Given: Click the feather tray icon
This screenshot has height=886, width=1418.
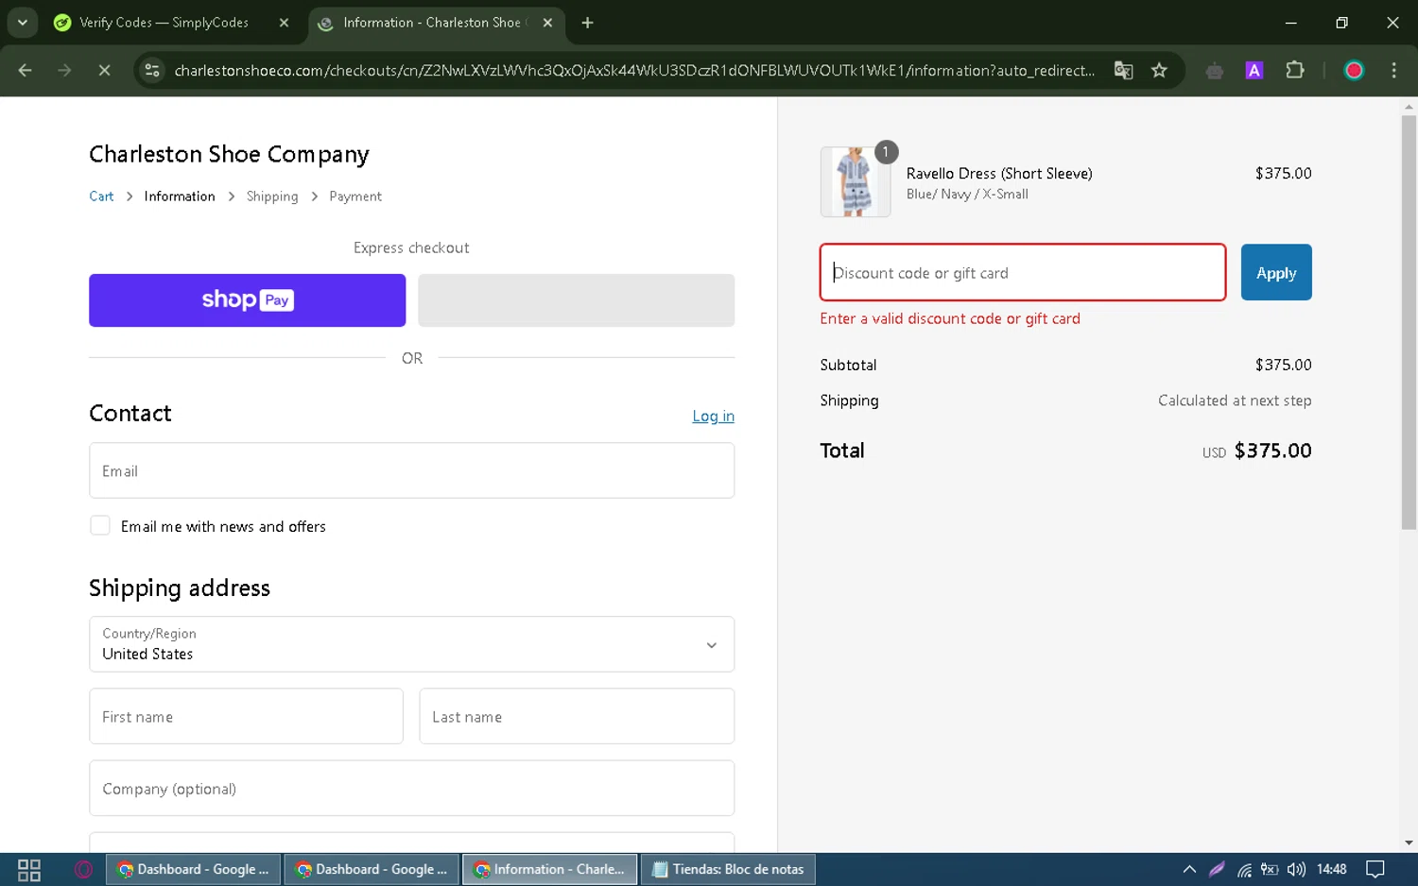Looking at the screenshot, I should pyautogui.click(x=1217, y=869).
